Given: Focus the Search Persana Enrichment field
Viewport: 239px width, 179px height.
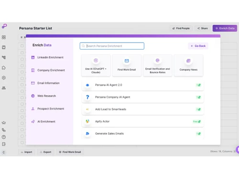Looking at the screenshot, I should [x=112, y=46].
